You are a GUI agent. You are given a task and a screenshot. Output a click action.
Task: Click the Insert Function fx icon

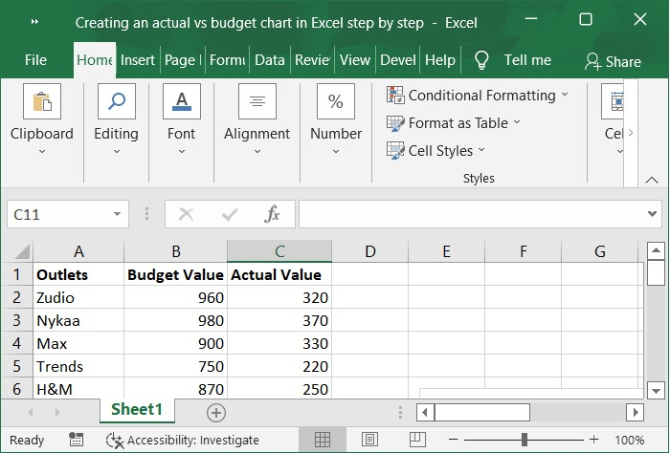point(273,215)
